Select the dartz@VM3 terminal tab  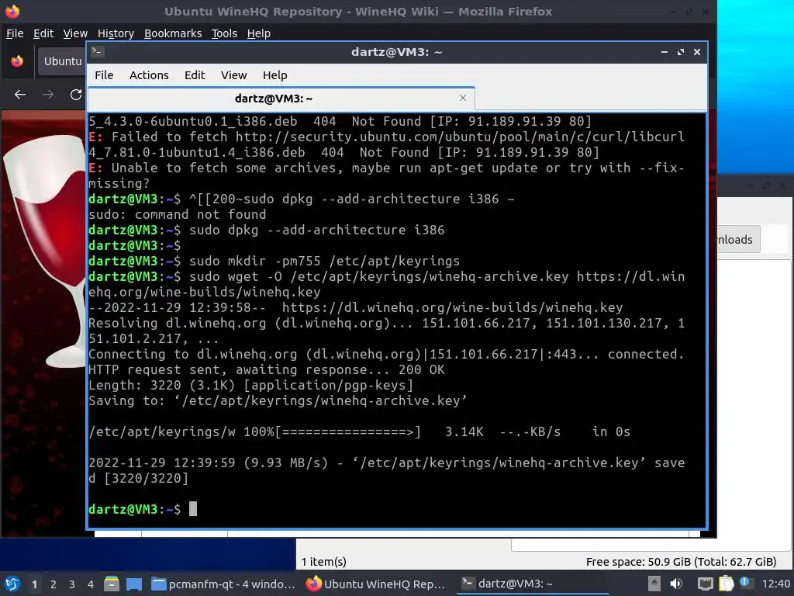281,99
